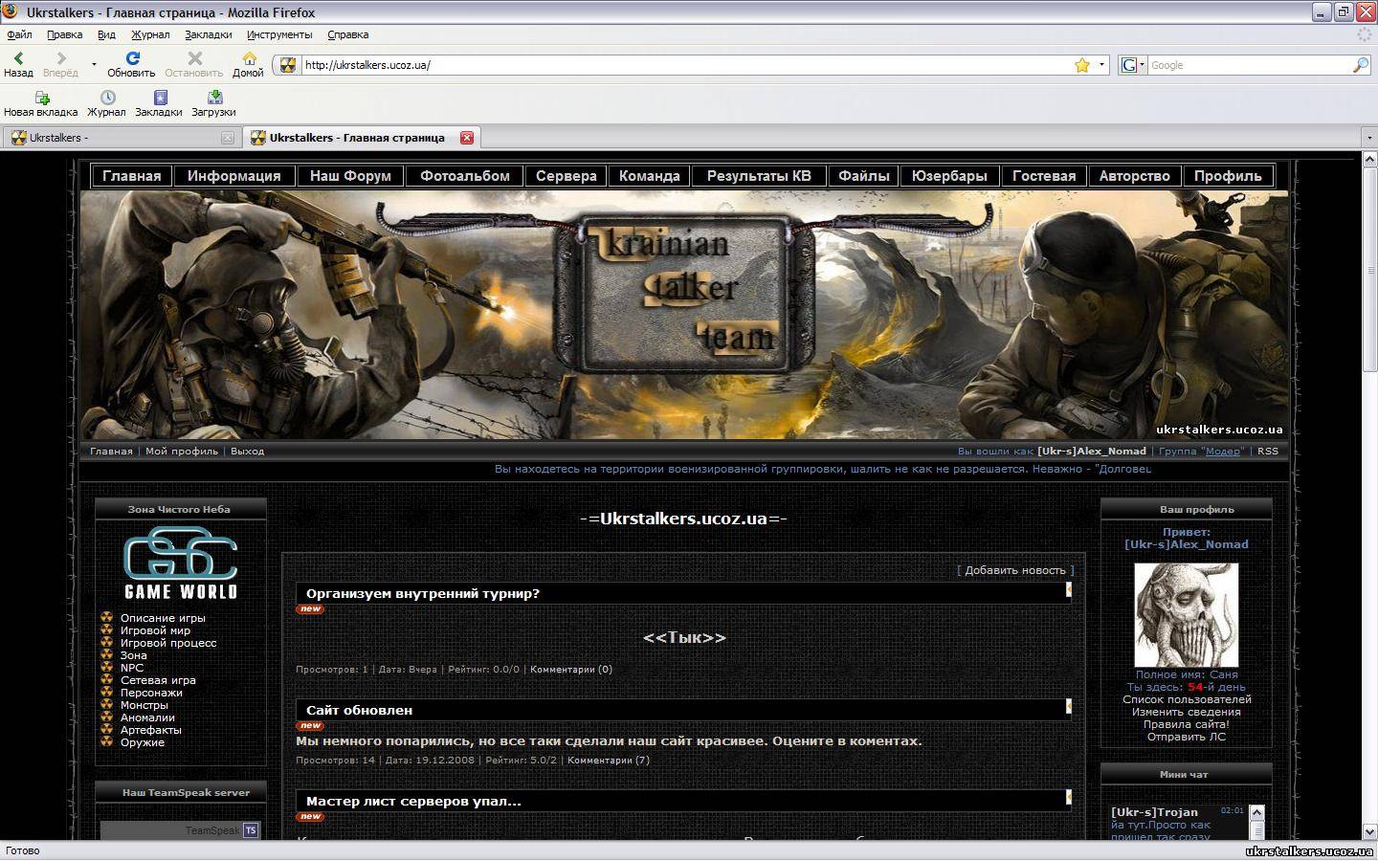Screen dimensions: 1378x861
Task: Click the Google search input field
Action: (1249, 65)
